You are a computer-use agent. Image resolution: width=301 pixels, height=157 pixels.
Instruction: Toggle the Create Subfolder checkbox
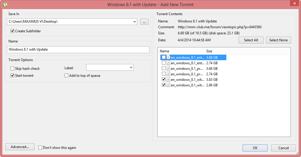[x=12, y=31]
